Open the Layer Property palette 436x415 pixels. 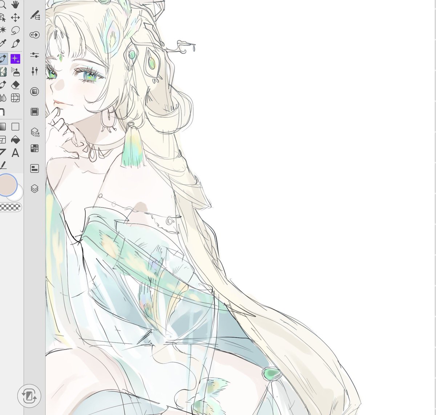35,132
